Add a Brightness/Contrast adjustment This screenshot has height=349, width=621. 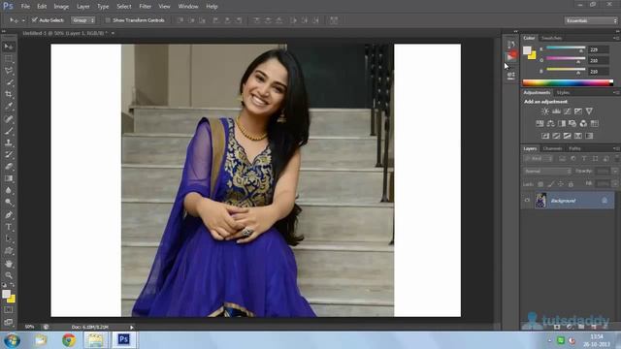point(545,111)
